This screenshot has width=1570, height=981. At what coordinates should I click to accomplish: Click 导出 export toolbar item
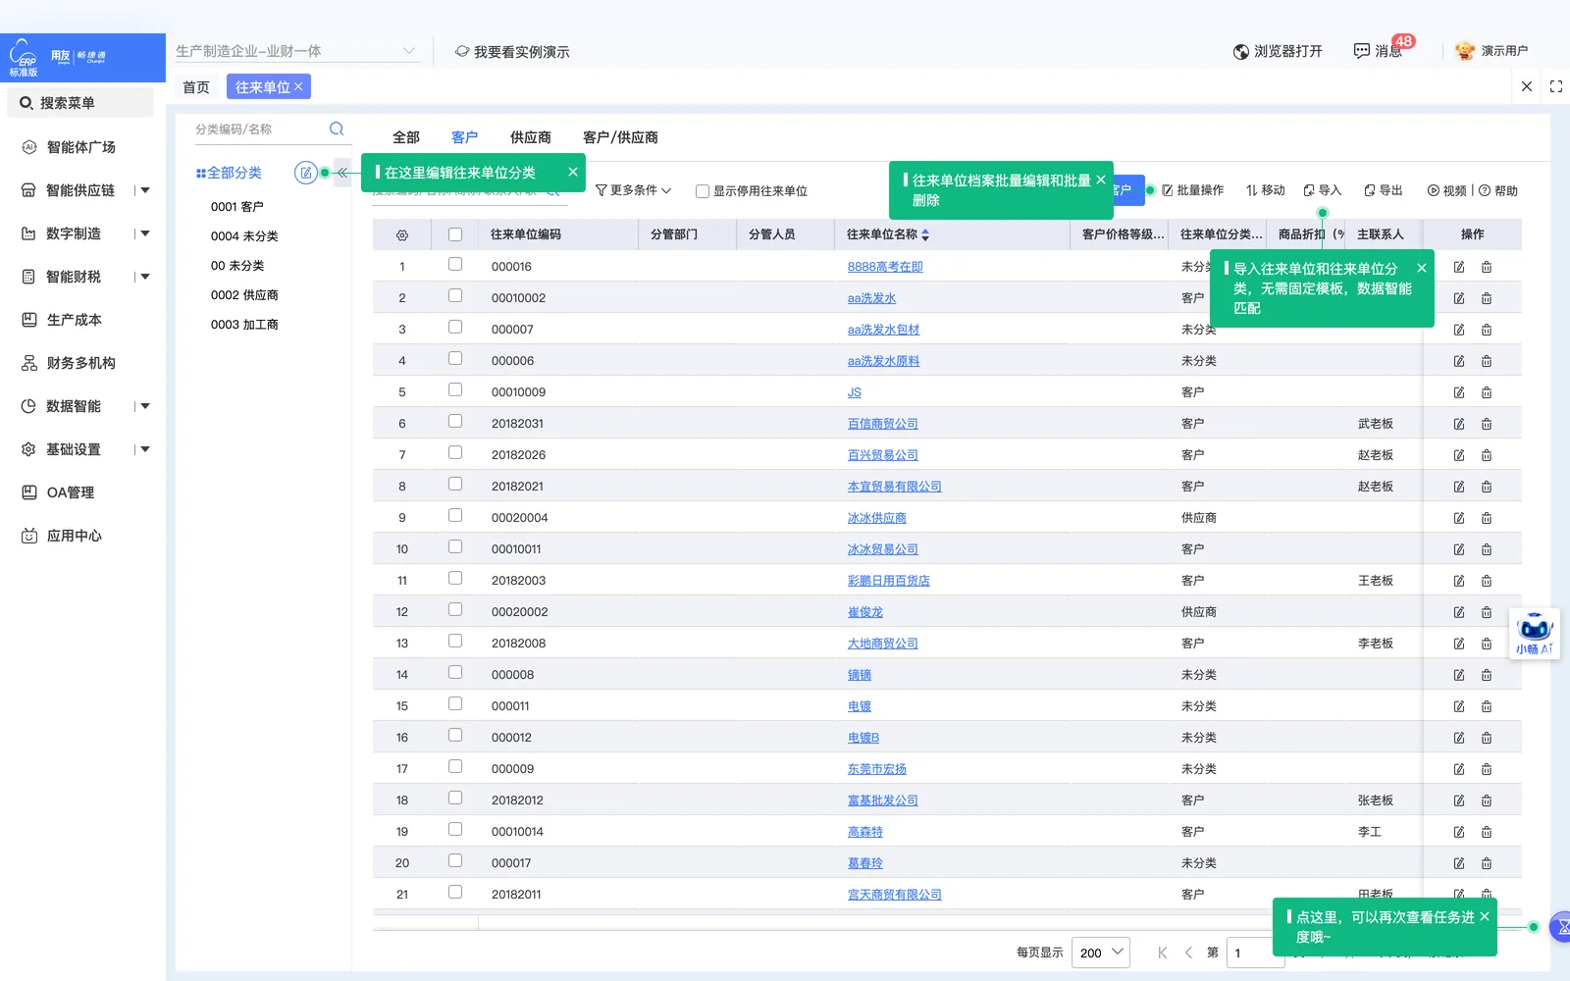[x=1384, y=190]
